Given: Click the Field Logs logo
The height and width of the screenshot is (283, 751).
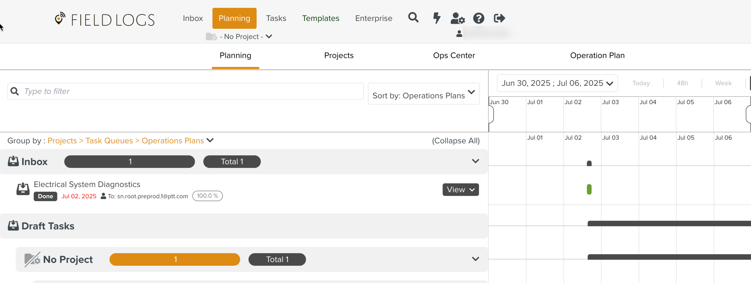Looking at the screenshot, I should pos(105,19).
